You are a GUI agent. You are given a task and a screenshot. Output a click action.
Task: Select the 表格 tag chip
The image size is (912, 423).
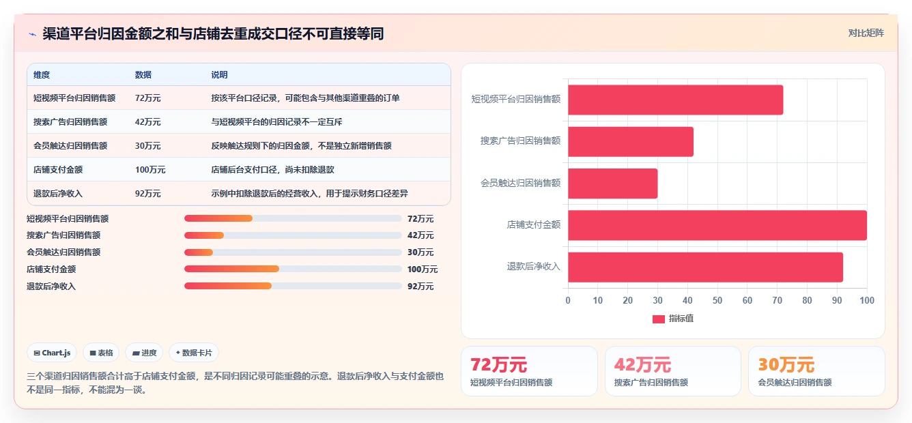click(x=101, y=353)
